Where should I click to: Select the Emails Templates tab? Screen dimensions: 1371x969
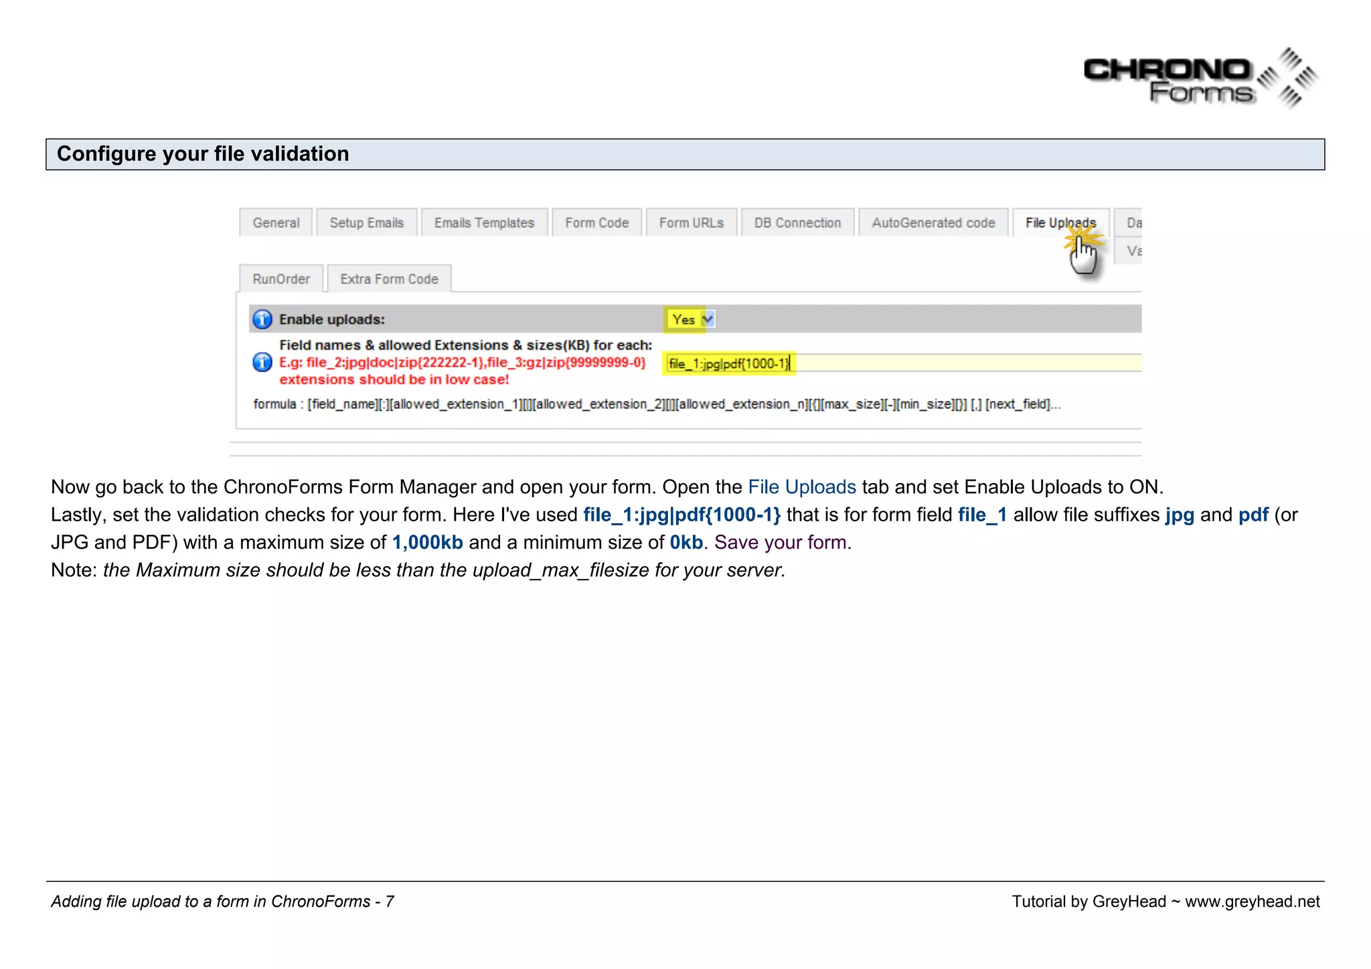[484, 223]
